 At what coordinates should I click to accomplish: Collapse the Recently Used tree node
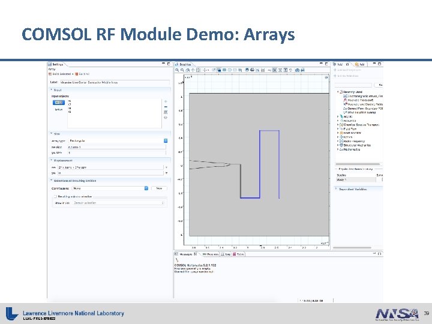[x=338, y=92]
